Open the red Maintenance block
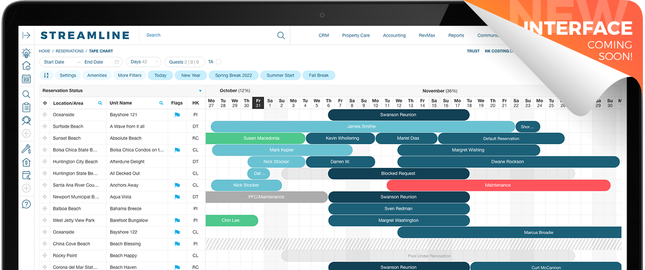Viewport: 645px width, 270px height. tap(498, 185)
